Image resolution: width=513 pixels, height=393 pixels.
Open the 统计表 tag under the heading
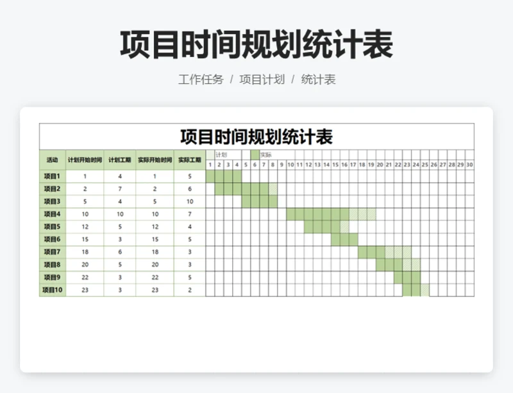click(318, 79)
